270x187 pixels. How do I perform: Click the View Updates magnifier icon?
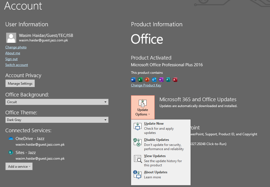[x=138, y=159]
